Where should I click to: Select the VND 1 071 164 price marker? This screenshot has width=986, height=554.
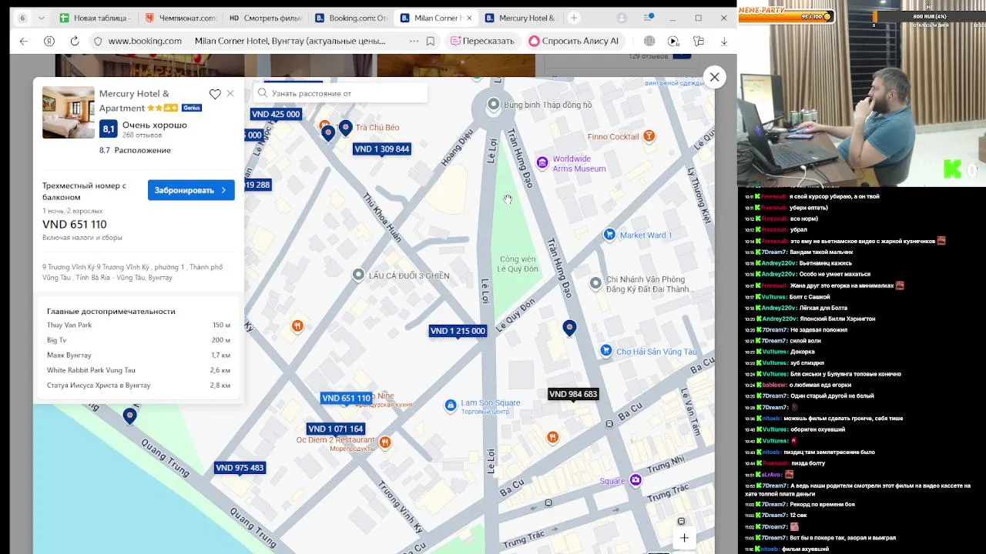pyautogui.click(x=335, y=429)
